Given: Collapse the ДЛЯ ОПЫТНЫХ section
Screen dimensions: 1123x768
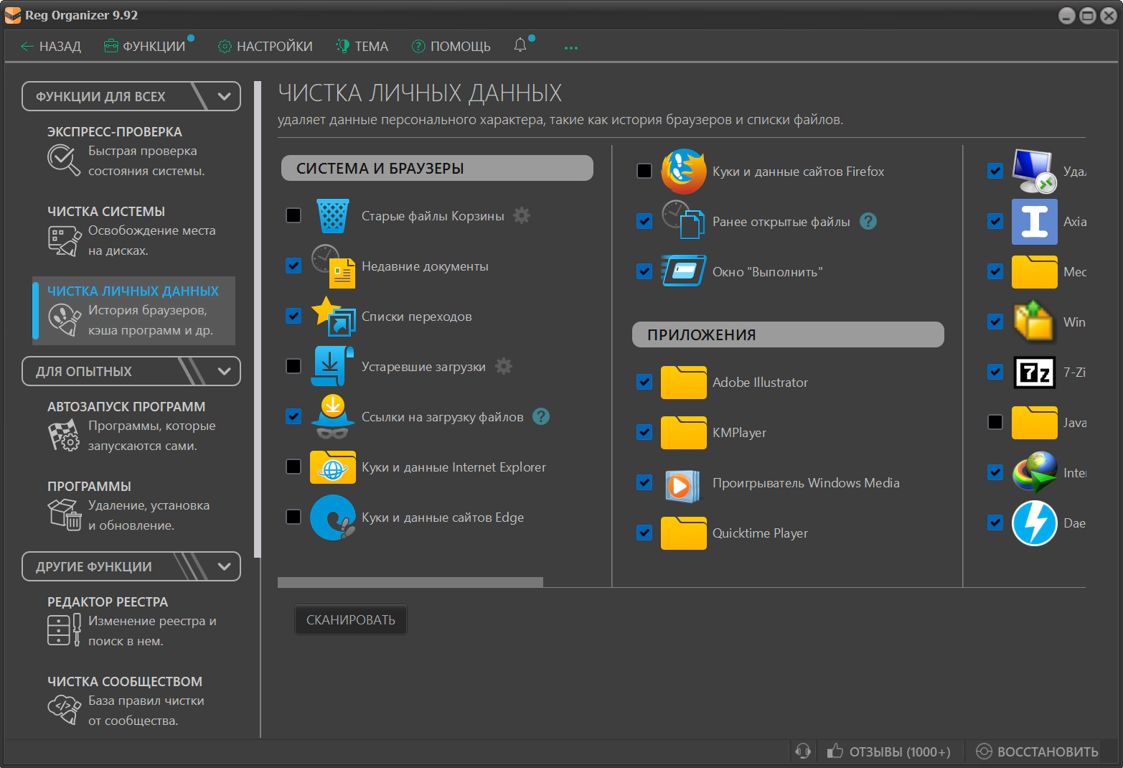Looking at the screenshot, I should click(x=224, y=371).
